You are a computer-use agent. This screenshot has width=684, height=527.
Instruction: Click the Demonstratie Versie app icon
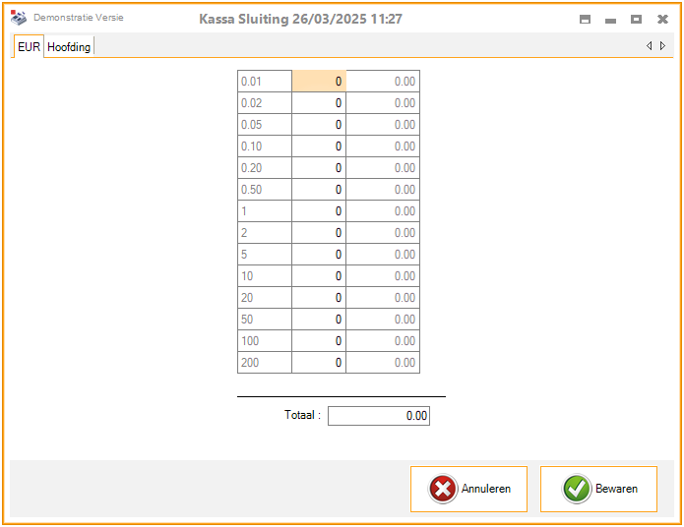tap(19, 19)
